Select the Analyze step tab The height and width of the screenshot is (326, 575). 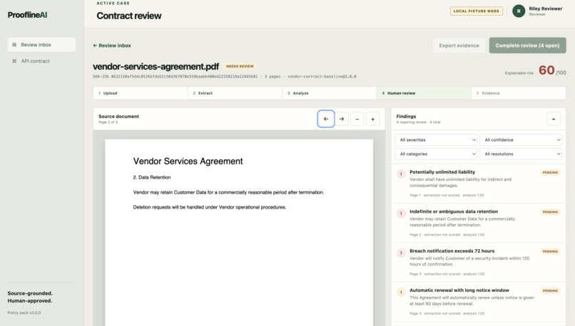tap(330, 93)
